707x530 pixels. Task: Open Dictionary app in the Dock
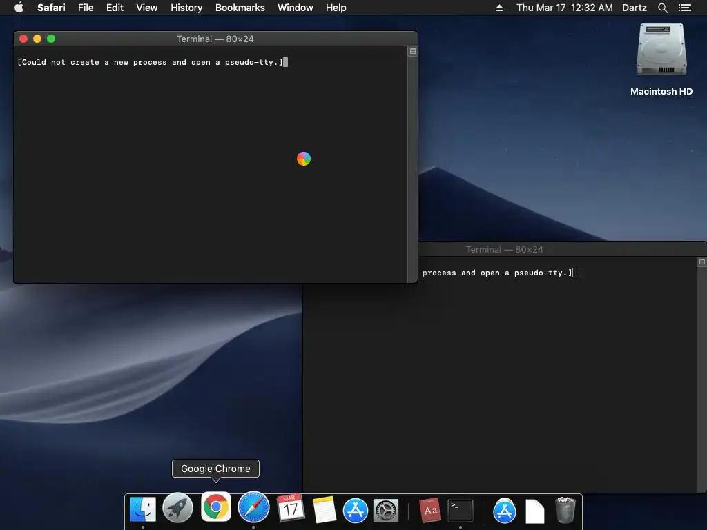(x=429, y=510)
